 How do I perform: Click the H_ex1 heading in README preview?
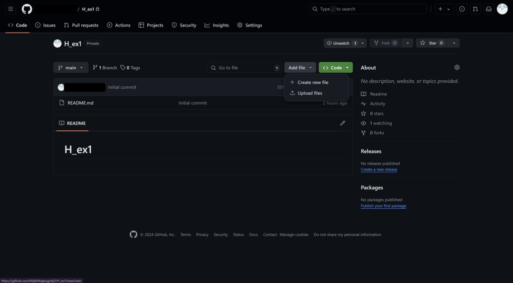tap(78, 150)
